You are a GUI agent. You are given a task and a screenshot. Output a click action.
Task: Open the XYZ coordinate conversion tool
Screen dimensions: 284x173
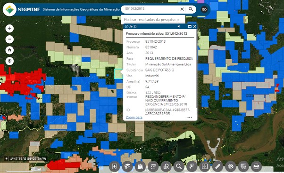(153, 166)
